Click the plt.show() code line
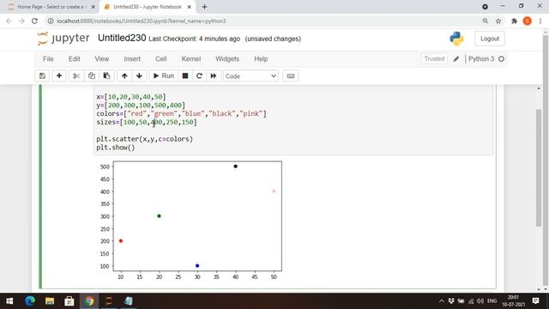 (x=116, y=148)
